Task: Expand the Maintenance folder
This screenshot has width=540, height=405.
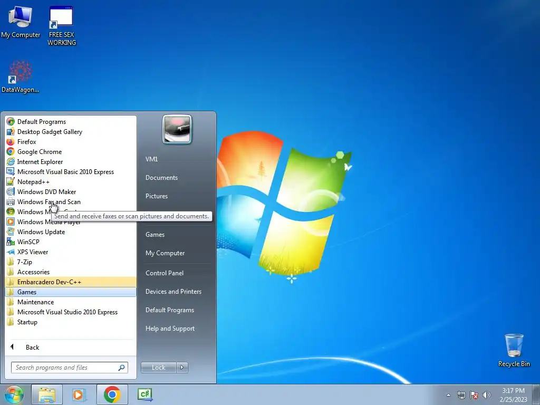Action: coord(71,302)
